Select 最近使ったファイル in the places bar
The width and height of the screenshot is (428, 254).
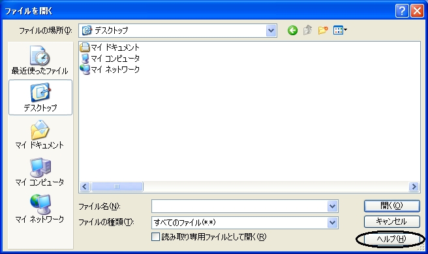(x=40, y=61)
